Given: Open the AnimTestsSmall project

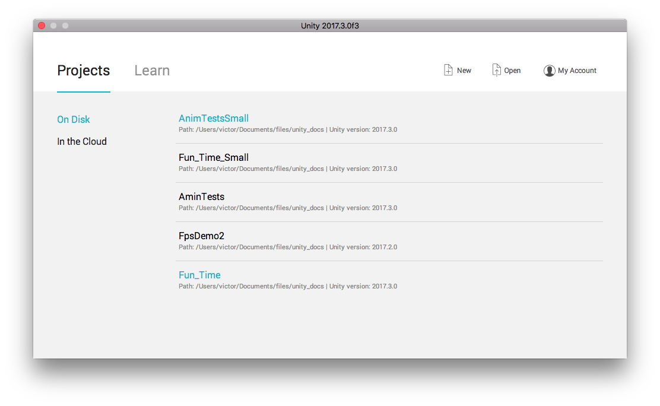Looking at the screenshot, I should pyautogui.click(x=213, y=118).
